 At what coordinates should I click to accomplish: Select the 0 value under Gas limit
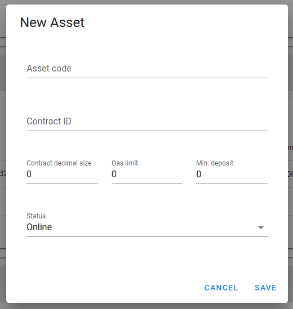click(x=114, y=174)
